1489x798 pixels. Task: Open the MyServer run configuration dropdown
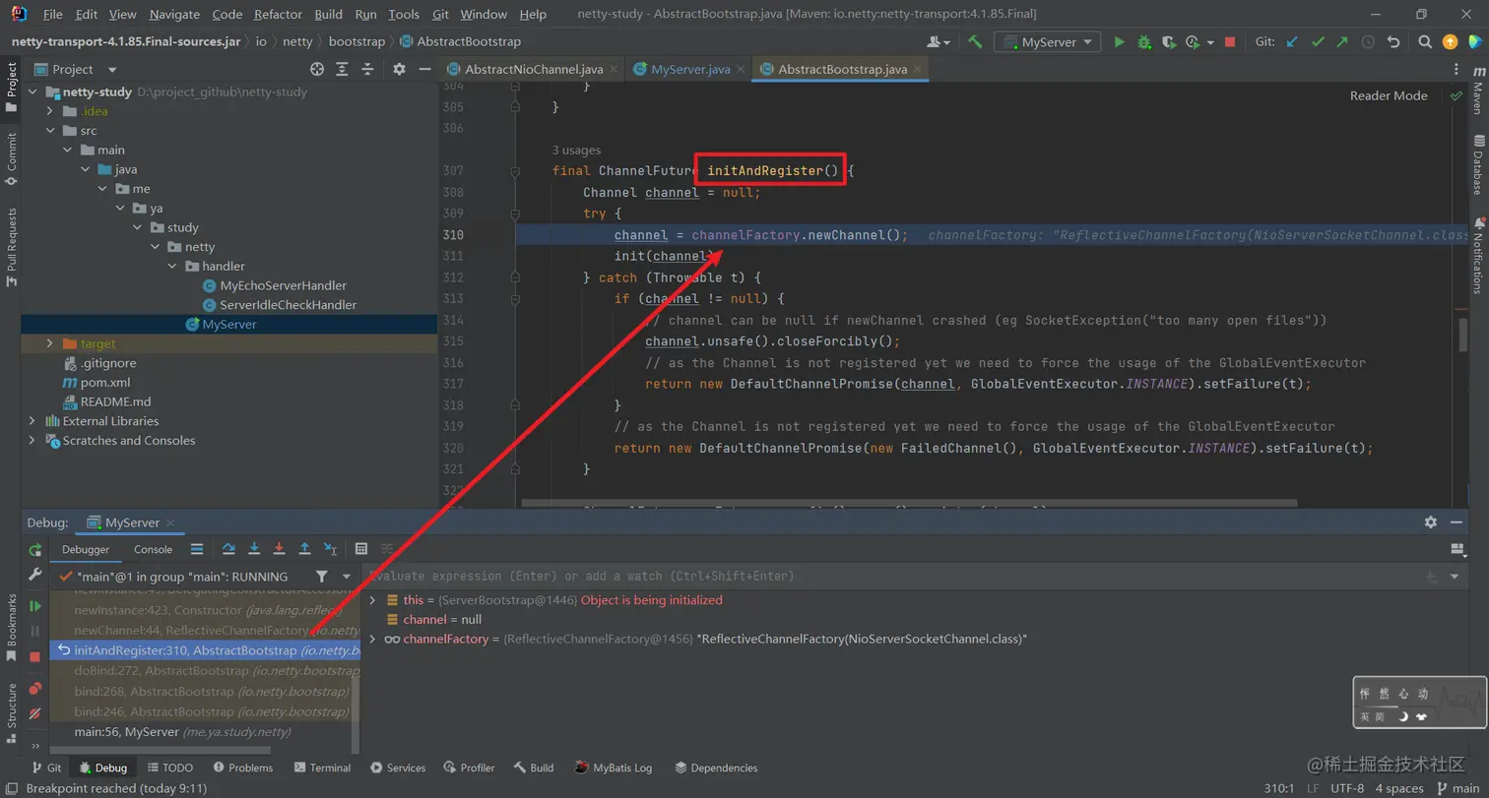click(x=1048, y=42)
